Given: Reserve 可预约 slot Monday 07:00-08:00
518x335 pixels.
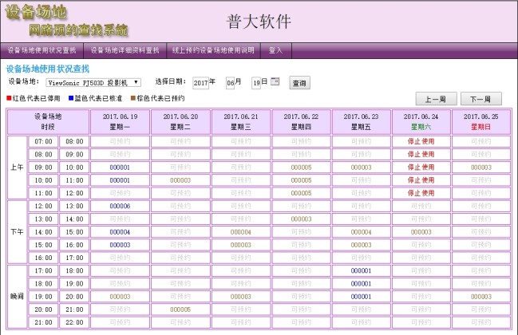Looking at the screenshot, I should (120, 141).
